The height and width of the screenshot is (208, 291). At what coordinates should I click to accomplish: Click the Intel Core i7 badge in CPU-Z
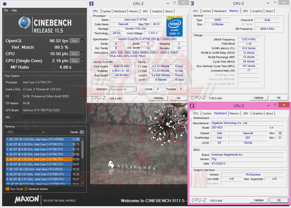(x=175, y=26)
